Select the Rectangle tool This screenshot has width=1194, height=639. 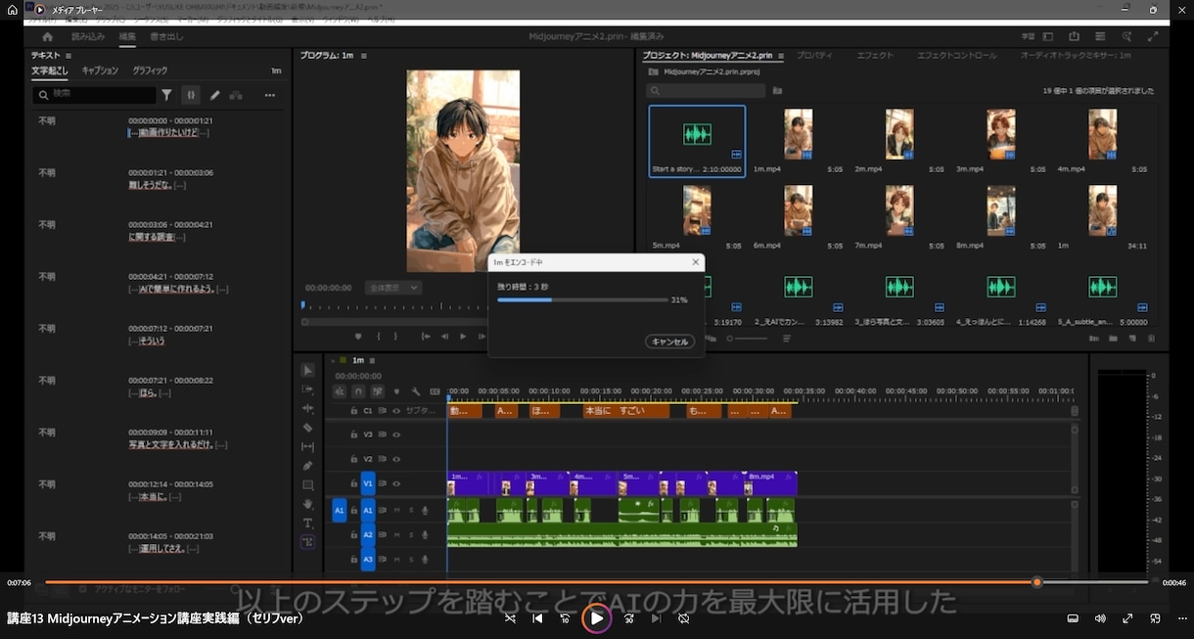[x=308, y=484]
